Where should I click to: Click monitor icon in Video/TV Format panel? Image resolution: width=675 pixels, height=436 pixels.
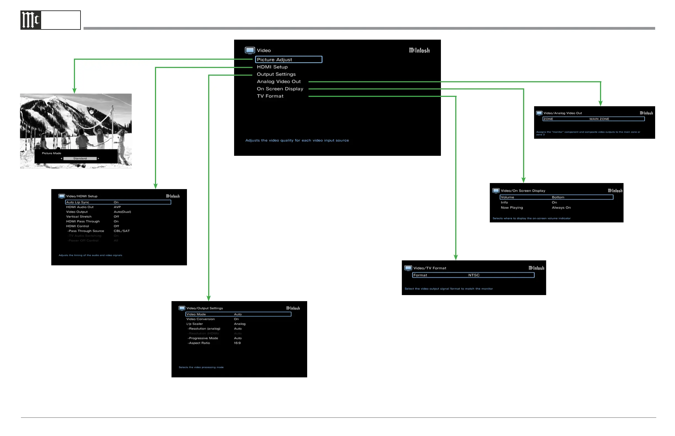click(408, 268)
